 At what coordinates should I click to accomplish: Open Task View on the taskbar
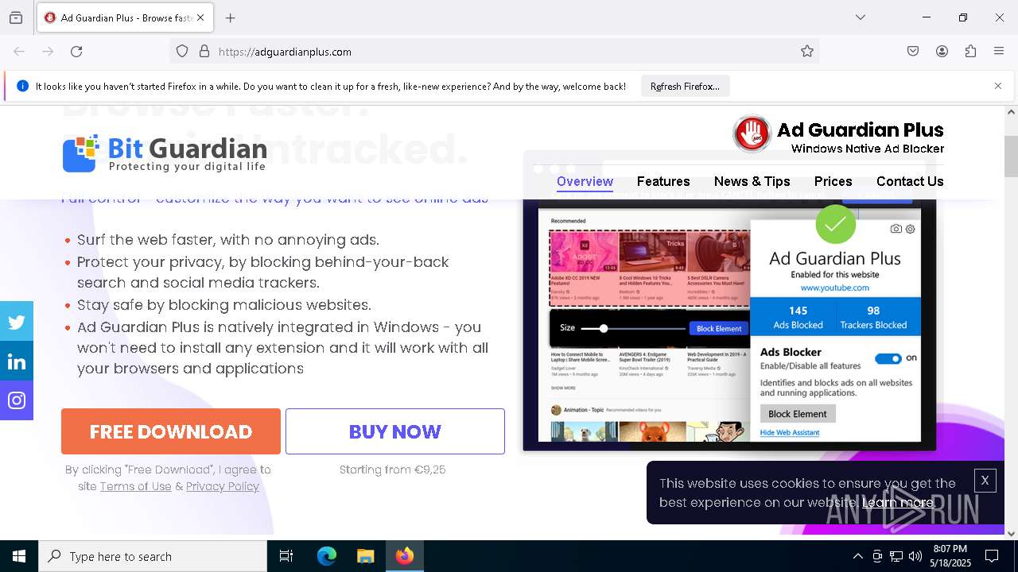click(286, 556)
